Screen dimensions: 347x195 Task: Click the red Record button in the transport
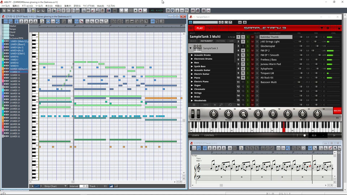(140, 11)
